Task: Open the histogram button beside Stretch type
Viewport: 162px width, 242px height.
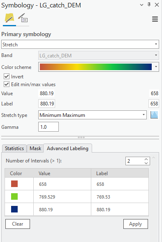Action: (154, 115)
